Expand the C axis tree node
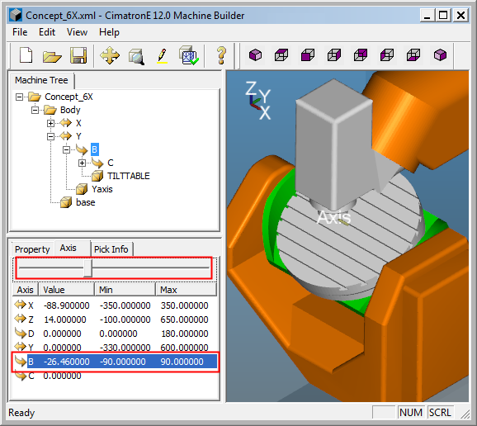Screen dimensions: 477x426 click(82, 163)
